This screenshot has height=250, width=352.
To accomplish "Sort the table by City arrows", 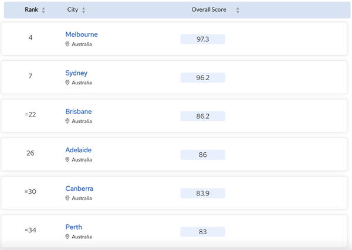I will tap(84, 10).
